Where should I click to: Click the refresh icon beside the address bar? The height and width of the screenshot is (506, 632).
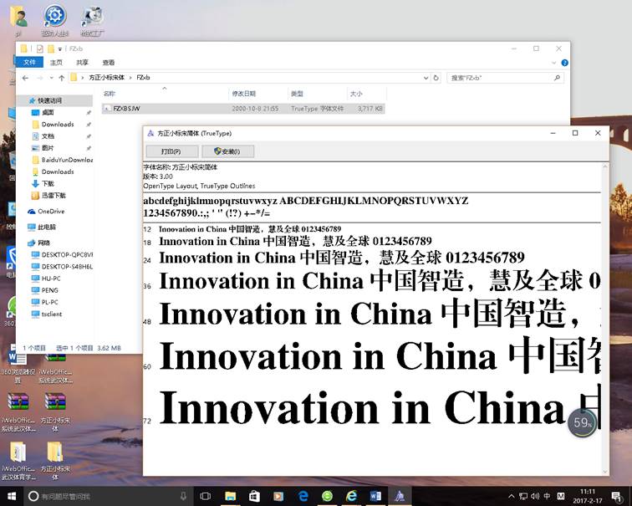pyautogui.click(x=437, y=78)
